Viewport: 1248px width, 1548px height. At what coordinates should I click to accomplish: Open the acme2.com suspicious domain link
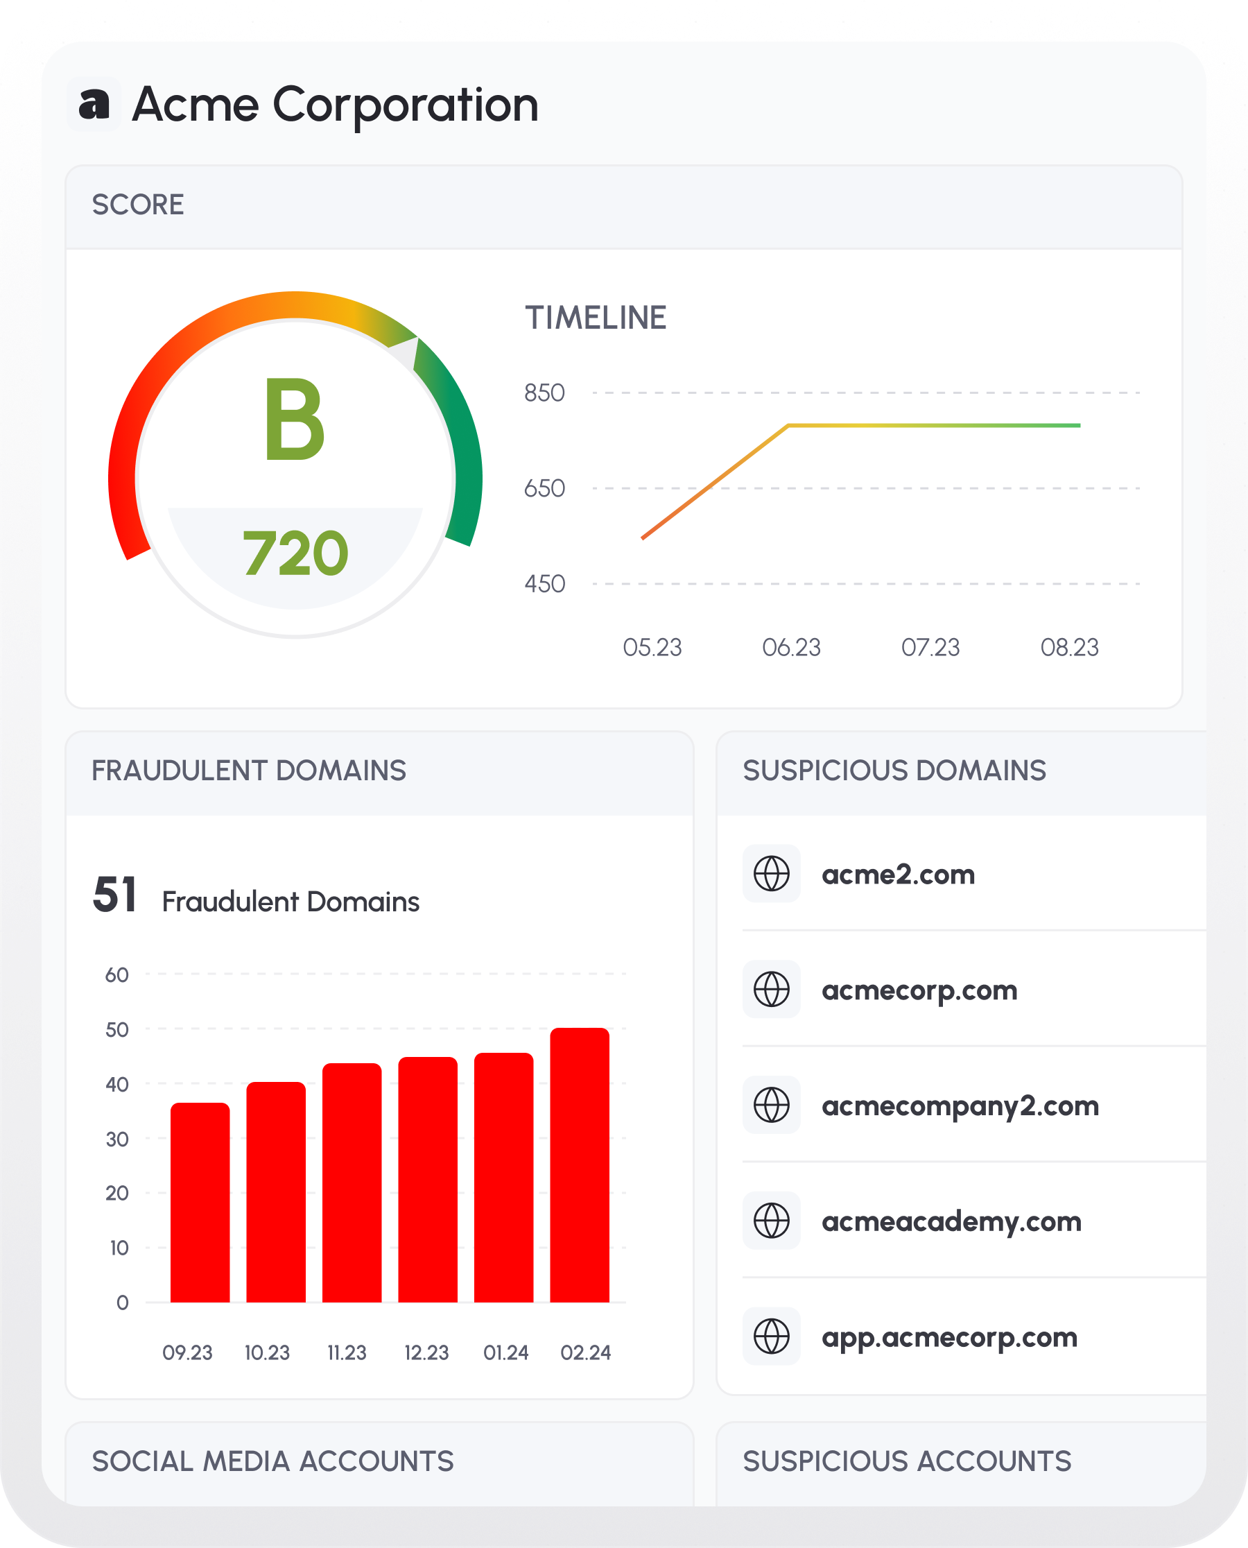898,875
